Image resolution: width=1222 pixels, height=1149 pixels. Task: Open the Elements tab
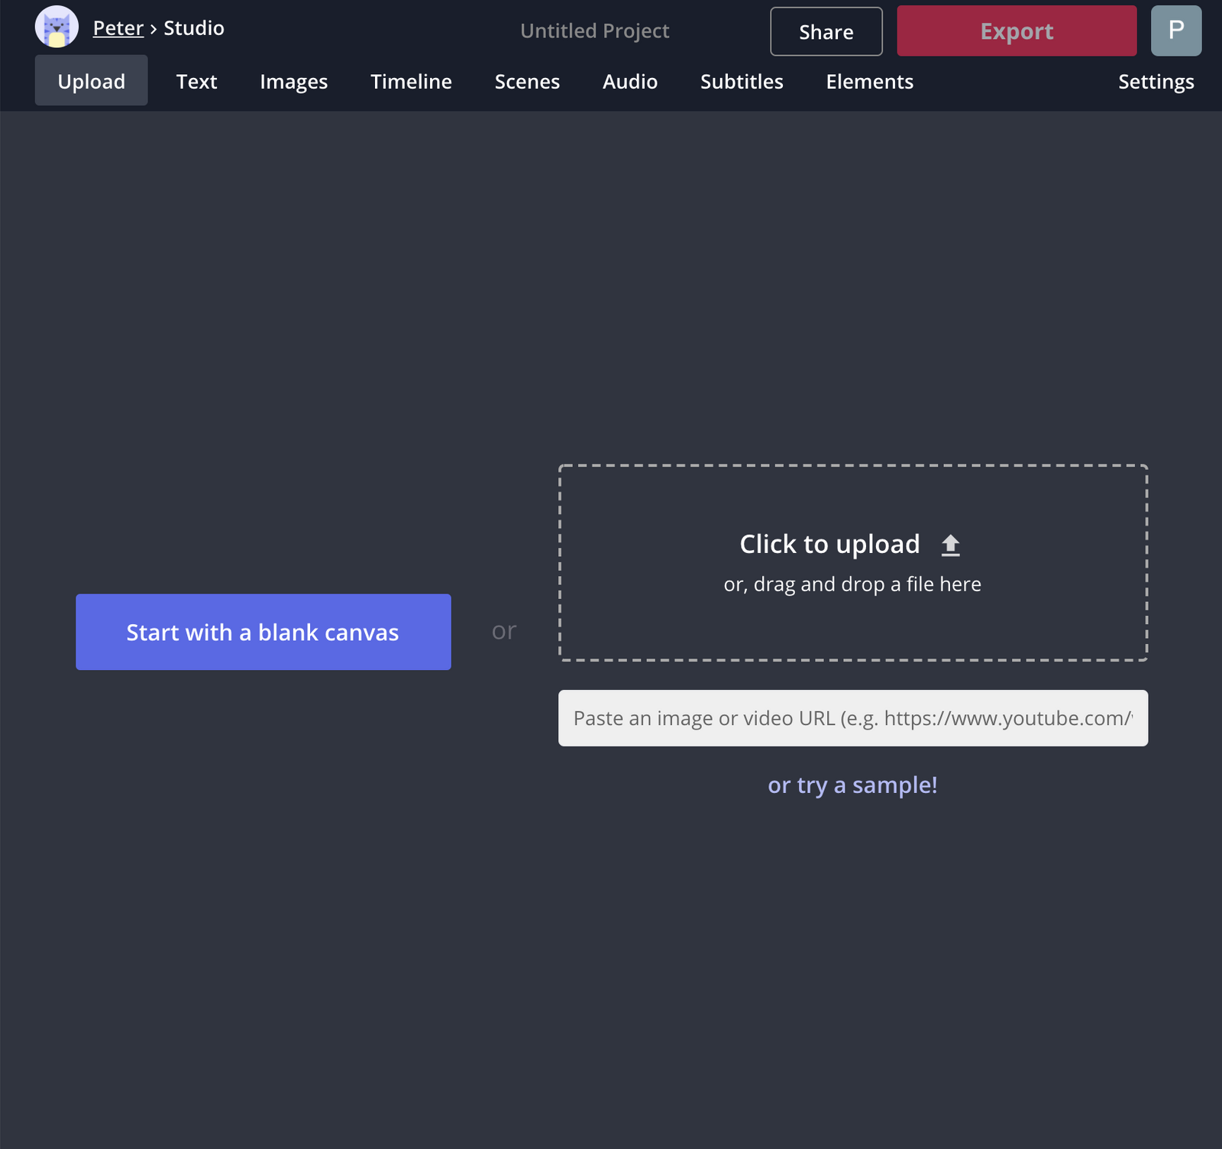point(869,81)
